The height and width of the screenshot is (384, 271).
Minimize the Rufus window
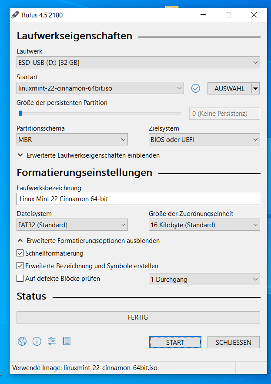coord(203,15)
